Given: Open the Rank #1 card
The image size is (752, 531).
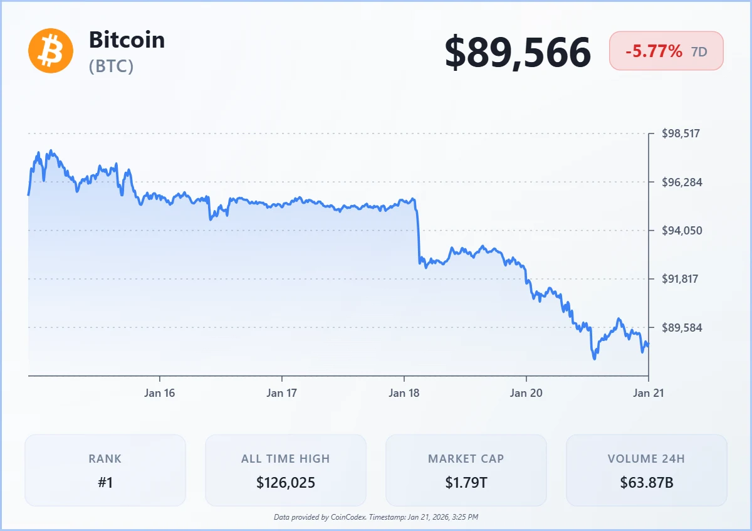Looking at the screenshot, I should 105,470.
